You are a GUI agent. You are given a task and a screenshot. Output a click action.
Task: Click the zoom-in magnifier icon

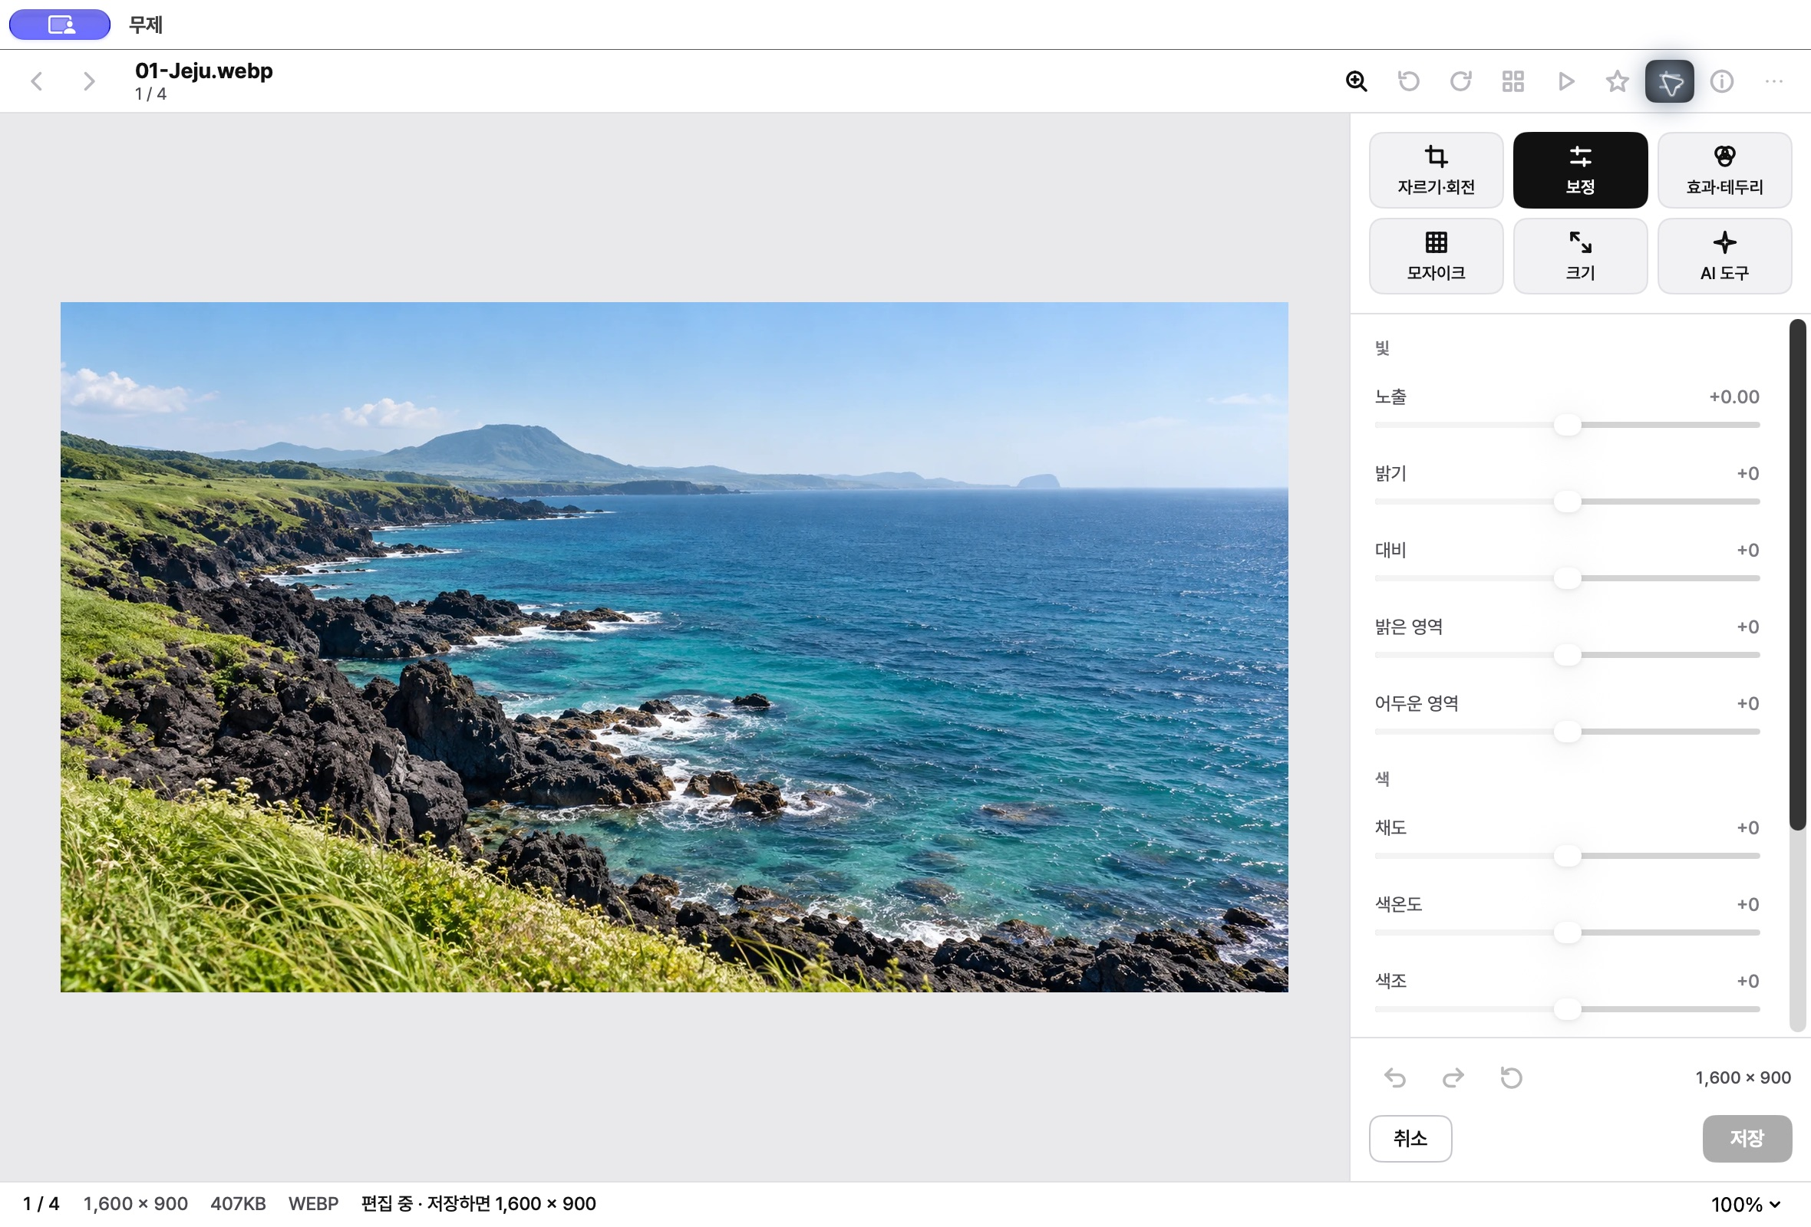[1356, 81]
